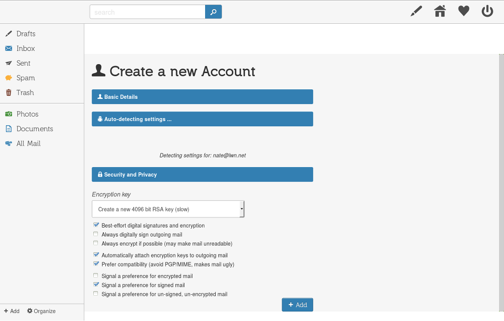Image resolution: width=504 pixels, height=321 pixels.
Task: Open the Trash folder
Action: click(x=25, y=92)
